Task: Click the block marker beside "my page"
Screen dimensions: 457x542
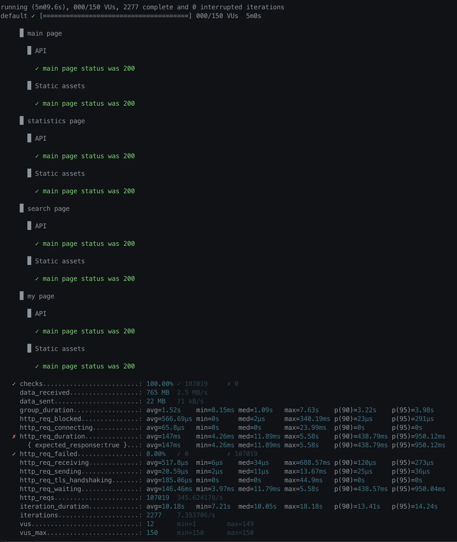Action: tap(22, 296)
